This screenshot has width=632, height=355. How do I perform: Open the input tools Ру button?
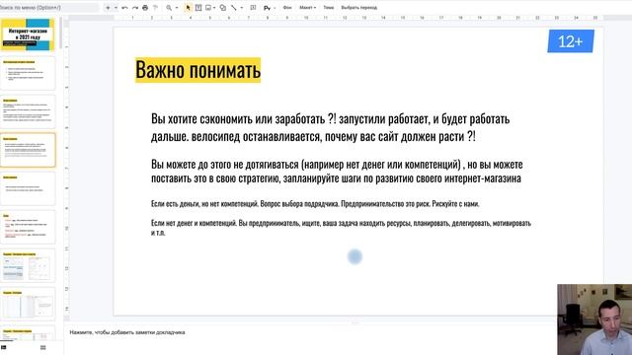click(267, 8)
